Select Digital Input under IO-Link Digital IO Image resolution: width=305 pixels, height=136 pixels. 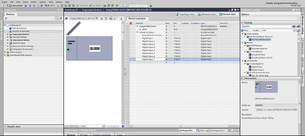coord(257,67)
